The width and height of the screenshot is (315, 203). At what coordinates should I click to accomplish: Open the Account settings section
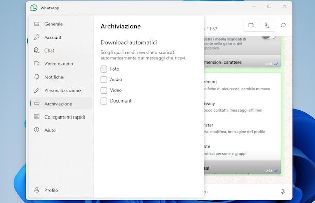pos(61,37)
